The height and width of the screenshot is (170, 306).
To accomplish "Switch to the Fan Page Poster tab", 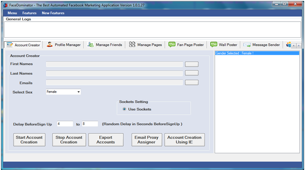I will click(x=186, y=45).
